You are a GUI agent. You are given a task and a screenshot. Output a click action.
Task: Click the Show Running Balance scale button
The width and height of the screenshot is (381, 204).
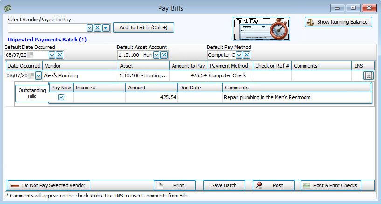click(339, 22)
